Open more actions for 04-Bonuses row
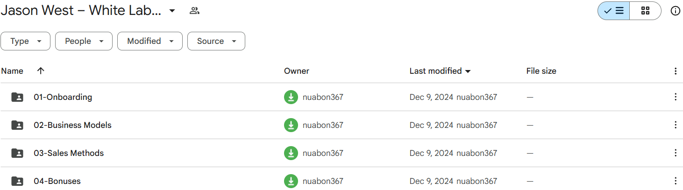The height and width of the screenshot is (190, 683). [675, 181]
